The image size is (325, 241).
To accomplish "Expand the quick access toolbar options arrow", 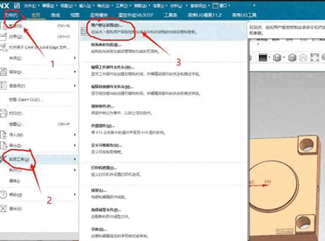I will point(254,5).
